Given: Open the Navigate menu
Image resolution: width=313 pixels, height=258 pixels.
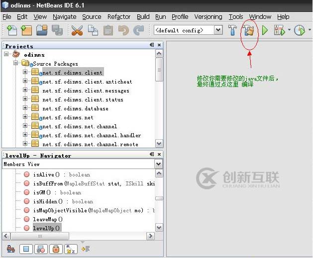Looking at the screenshot, I should [65, 17].
